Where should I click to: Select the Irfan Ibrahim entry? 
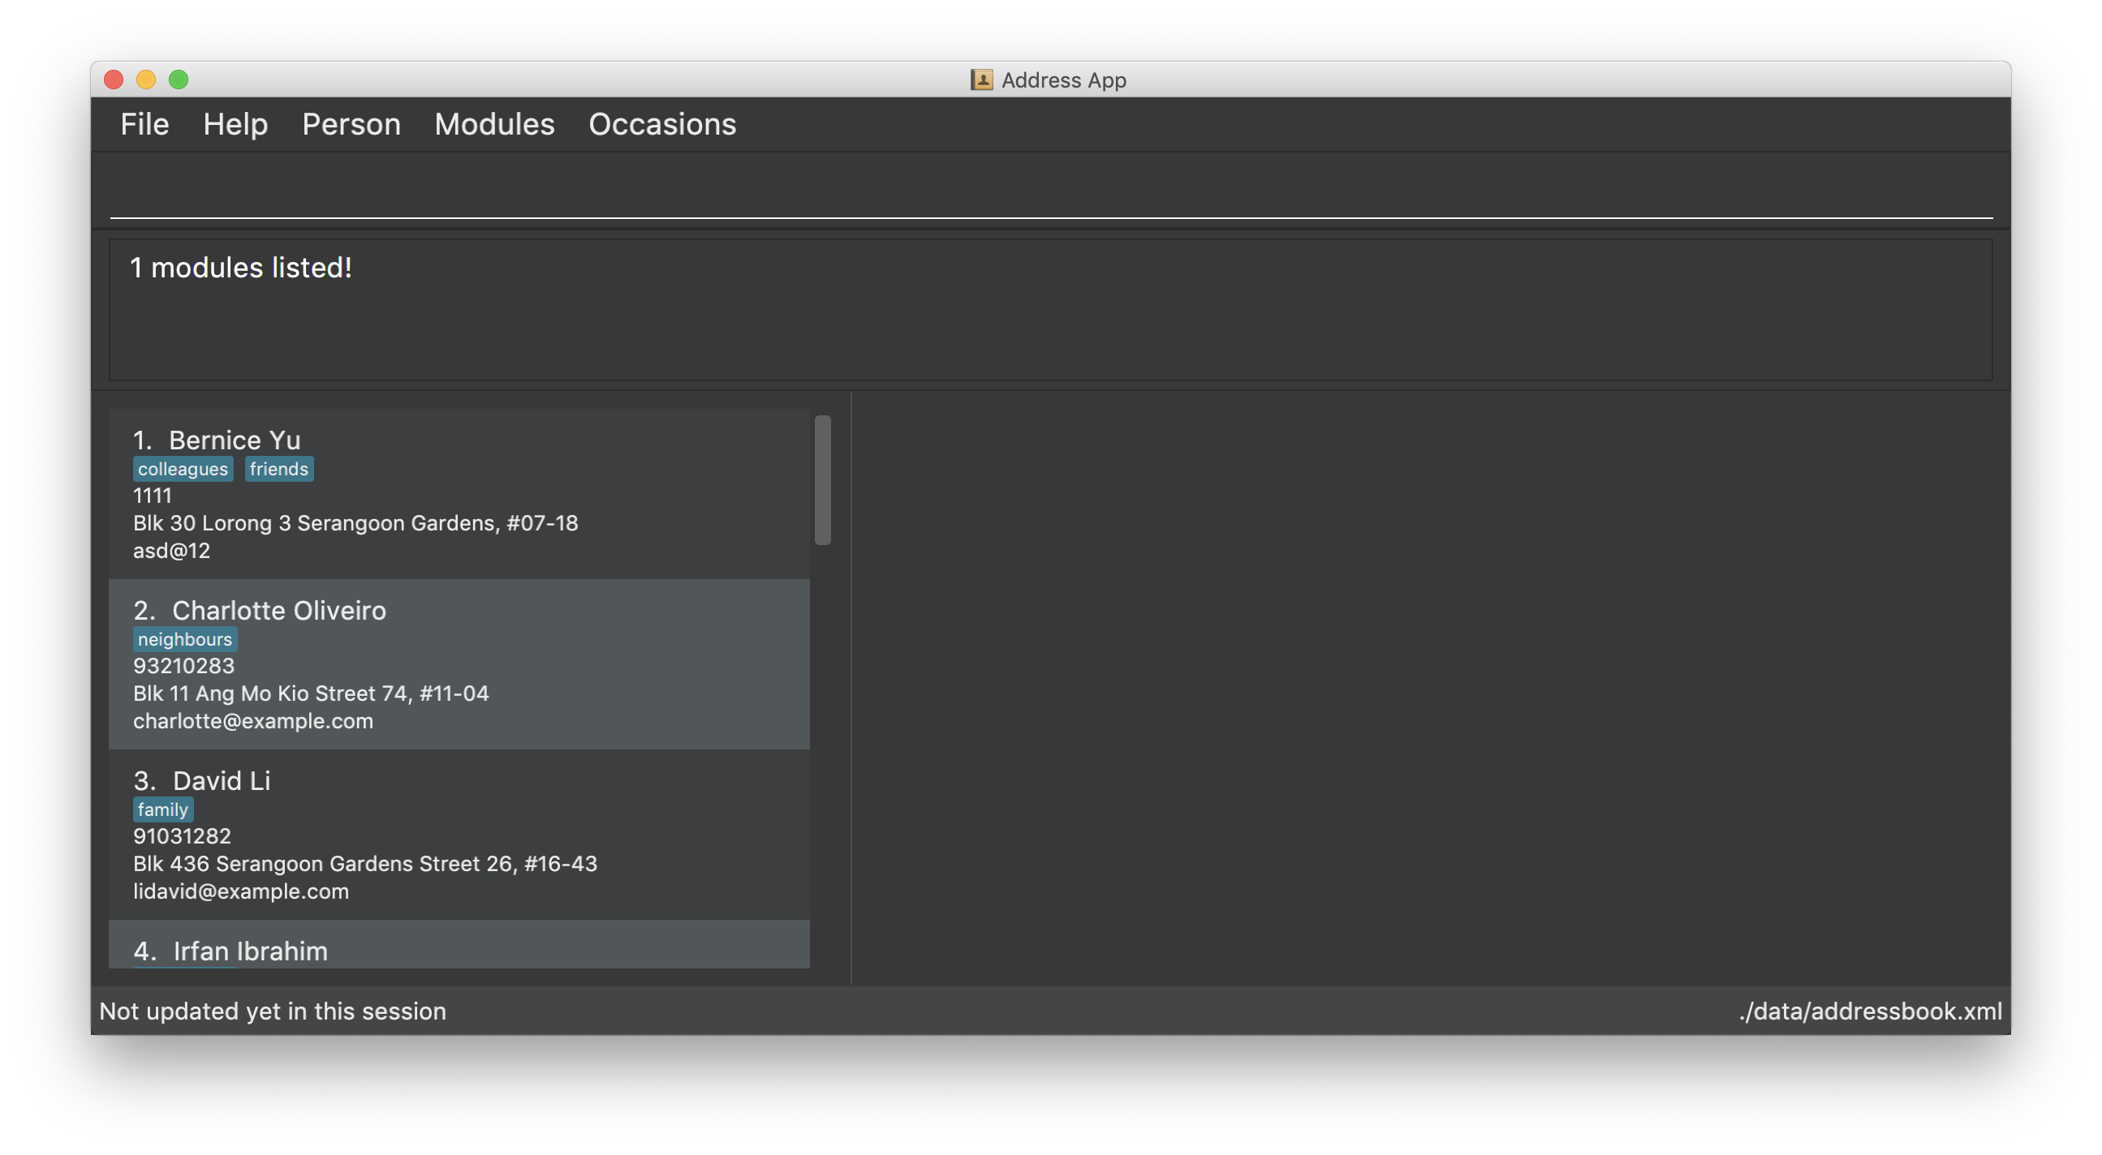pos(459,945)
